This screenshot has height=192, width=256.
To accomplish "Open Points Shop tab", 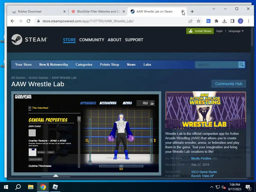I will tap(109, 65).
